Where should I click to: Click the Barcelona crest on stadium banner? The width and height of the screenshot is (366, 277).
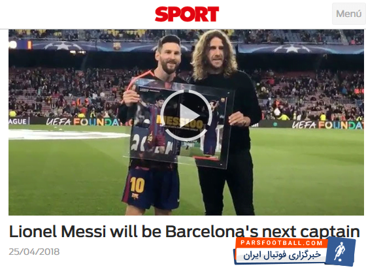coord(117,46)
